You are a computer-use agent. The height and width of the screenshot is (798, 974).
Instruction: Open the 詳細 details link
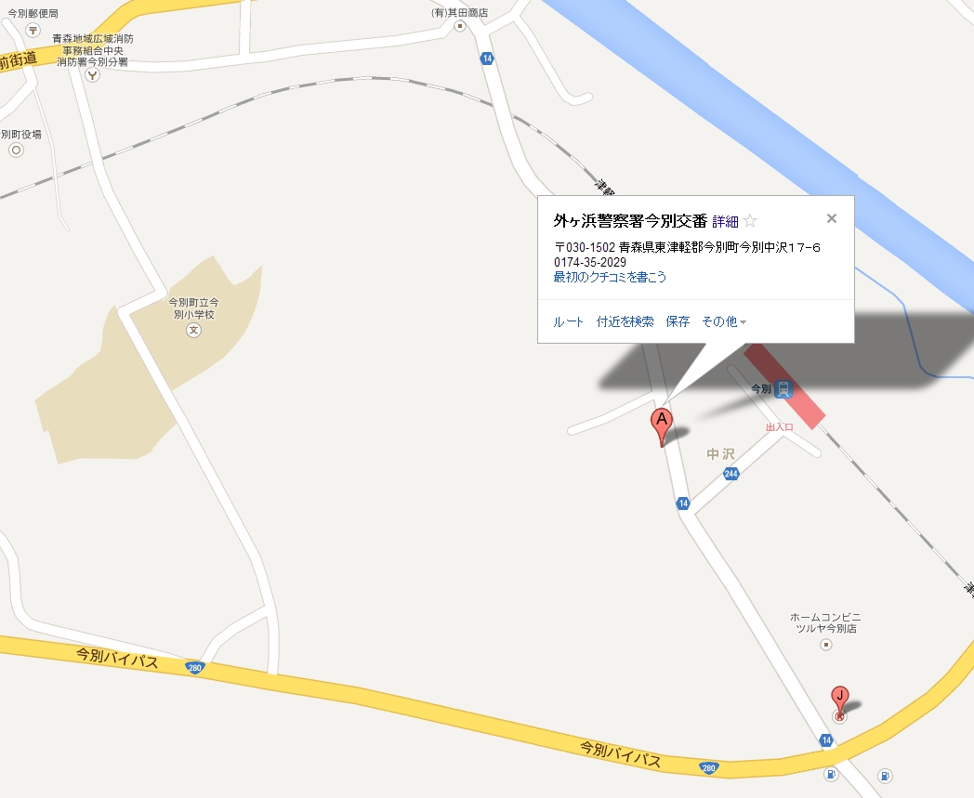tap(725, 222)
